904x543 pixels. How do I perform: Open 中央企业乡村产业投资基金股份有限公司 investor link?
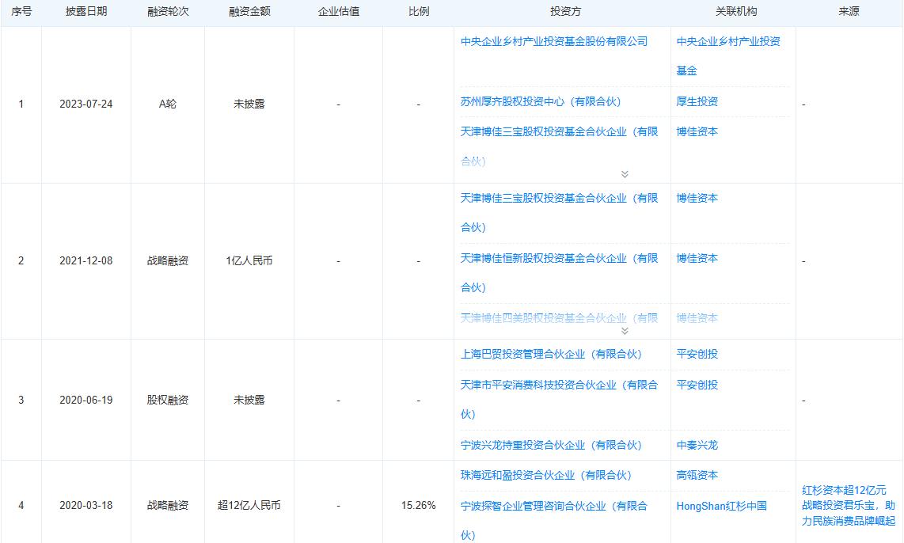[554, 41]
